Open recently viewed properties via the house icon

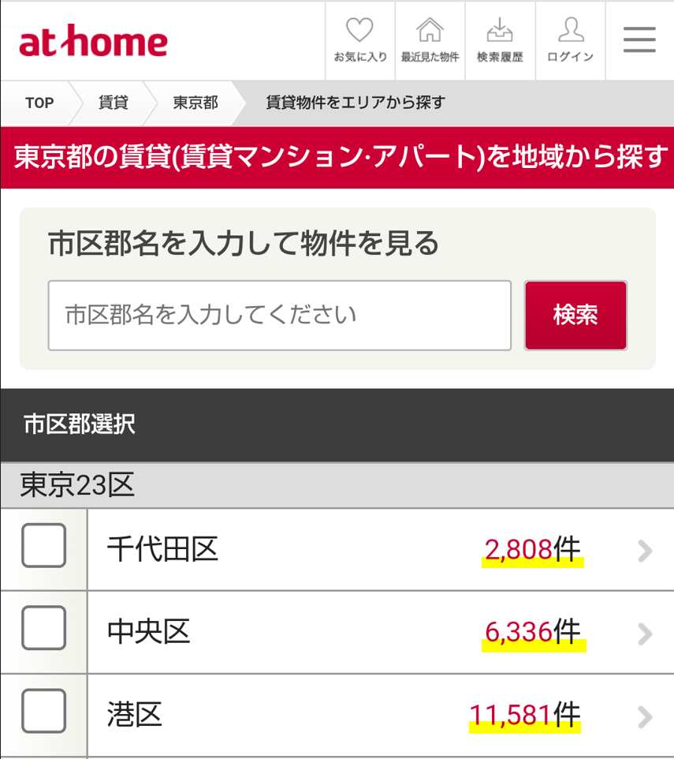pos(430,41)
